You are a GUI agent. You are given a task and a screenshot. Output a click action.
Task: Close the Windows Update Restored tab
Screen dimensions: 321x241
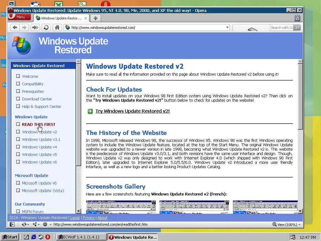point(86,18)
